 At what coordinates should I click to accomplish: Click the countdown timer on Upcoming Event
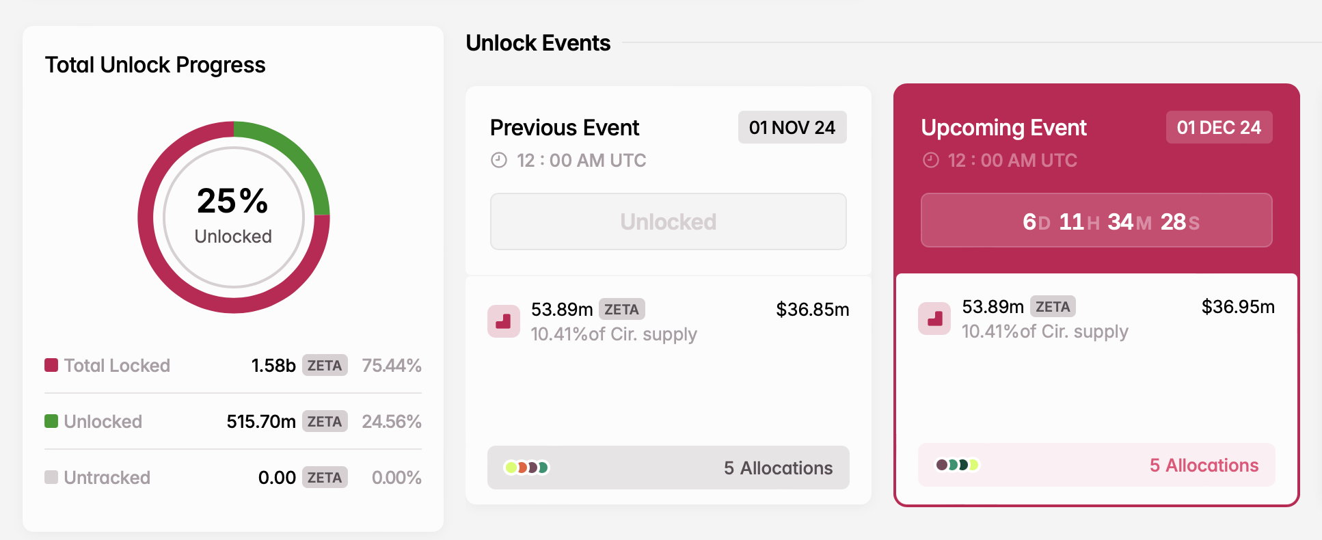tap(1095, 220)
